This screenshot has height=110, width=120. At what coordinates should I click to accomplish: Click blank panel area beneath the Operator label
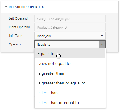click(18, 50)
